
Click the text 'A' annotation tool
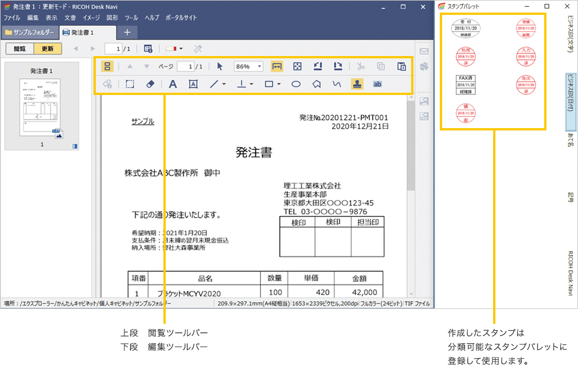click(172, 84)
